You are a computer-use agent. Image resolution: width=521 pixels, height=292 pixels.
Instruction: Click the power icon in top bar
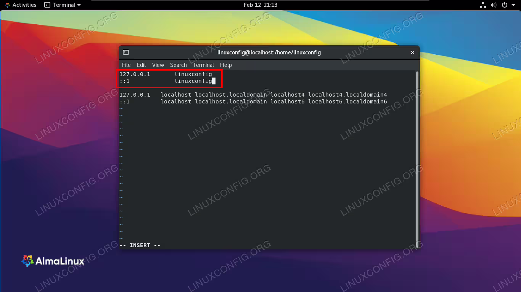pos(504,5)
